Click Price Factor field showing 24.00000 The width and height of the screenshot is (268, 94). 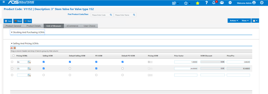tap(186, 68)
